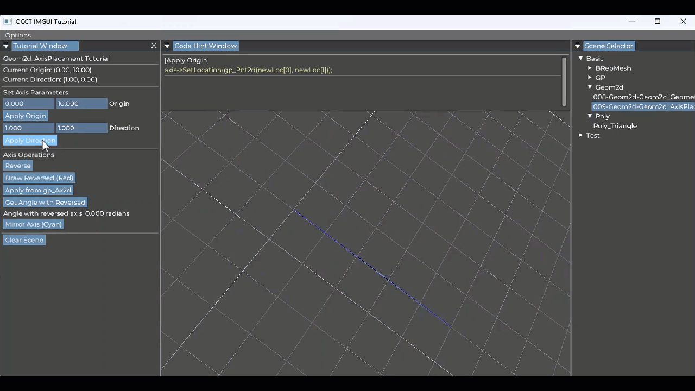Expand the Test tree node
Screen dimensions: 695x391
(x=580, y=135)
